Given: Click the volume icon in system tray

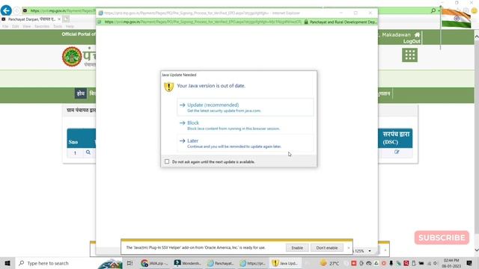Looking at the screenshot, I should pyautogui.click(x=435, y=263).
